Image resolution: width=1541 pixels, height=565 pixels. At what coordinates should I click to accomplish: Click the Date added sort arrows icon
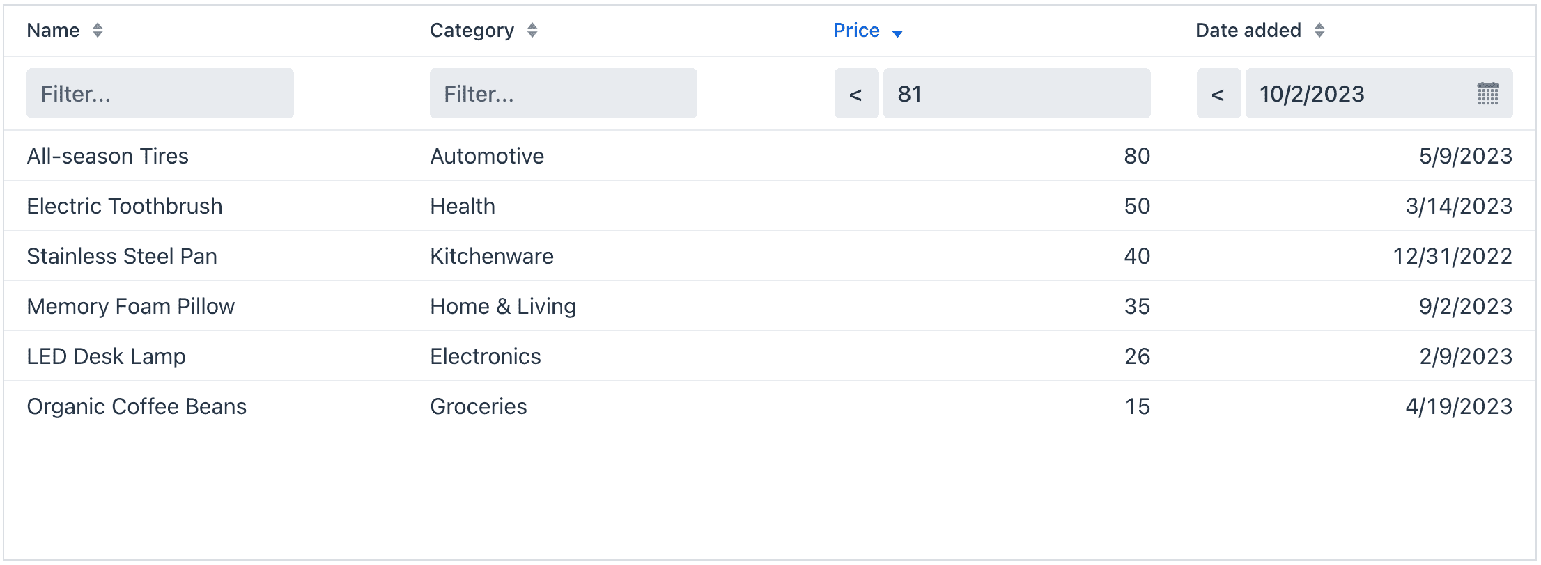click(x=1319, y=31)
